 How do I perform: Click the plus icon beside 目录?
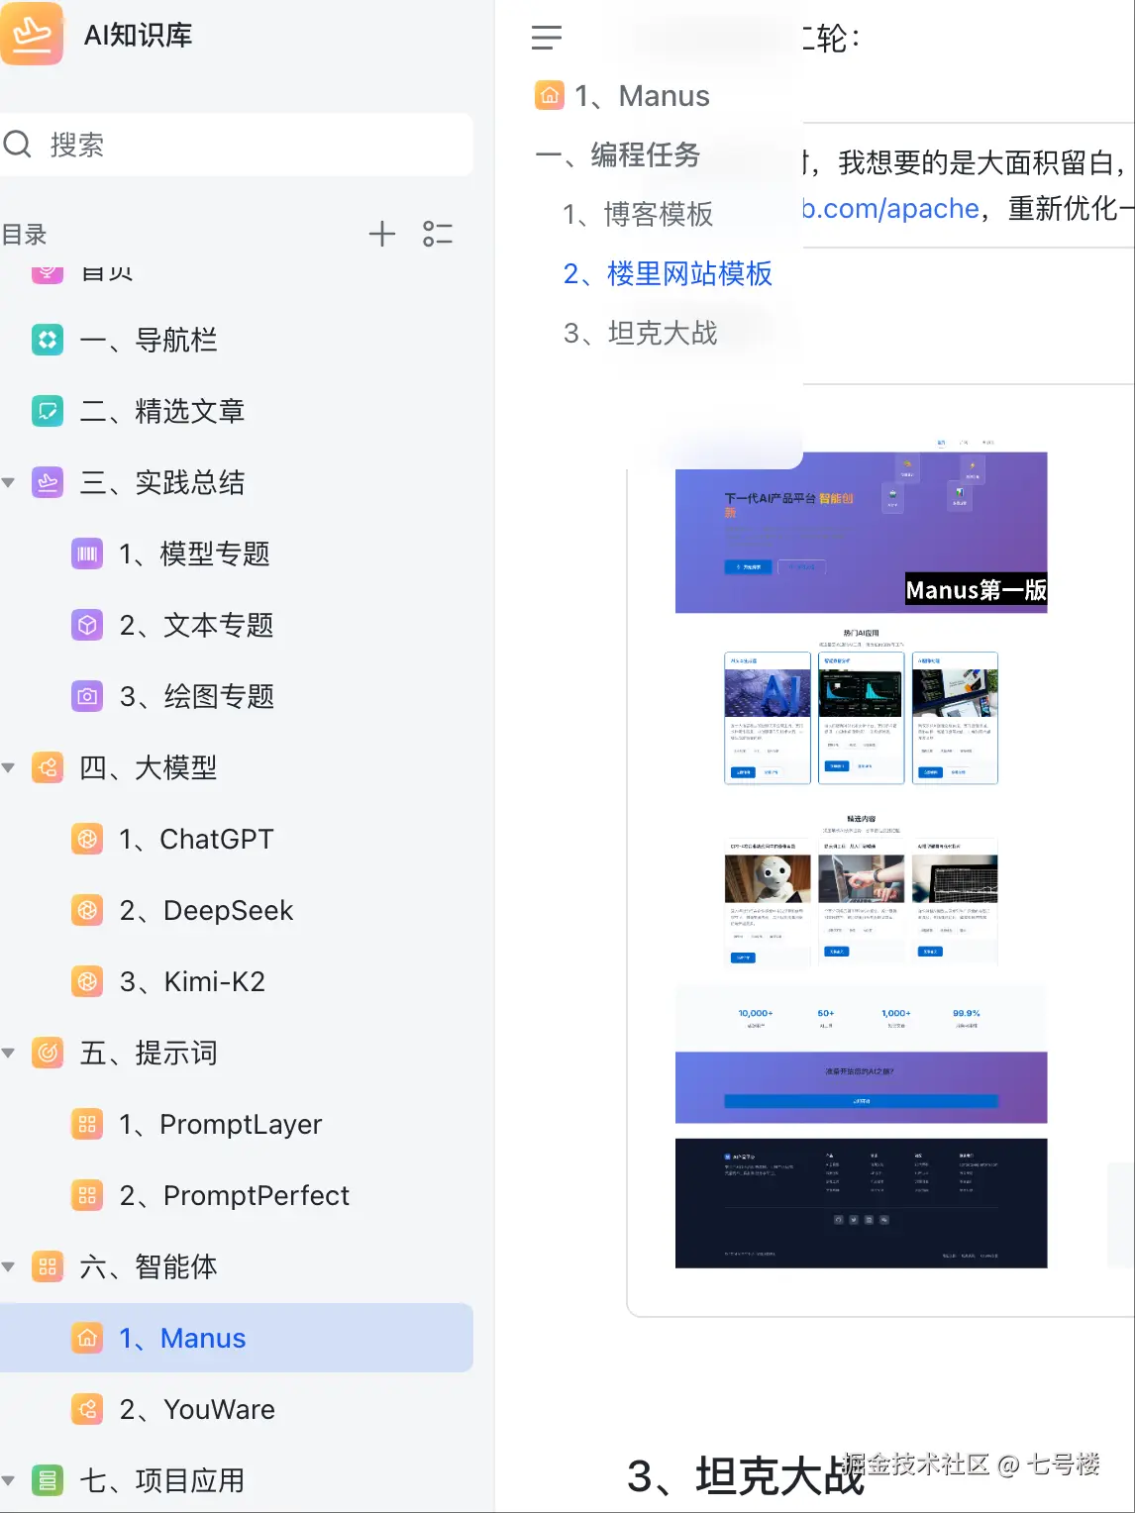382,234
